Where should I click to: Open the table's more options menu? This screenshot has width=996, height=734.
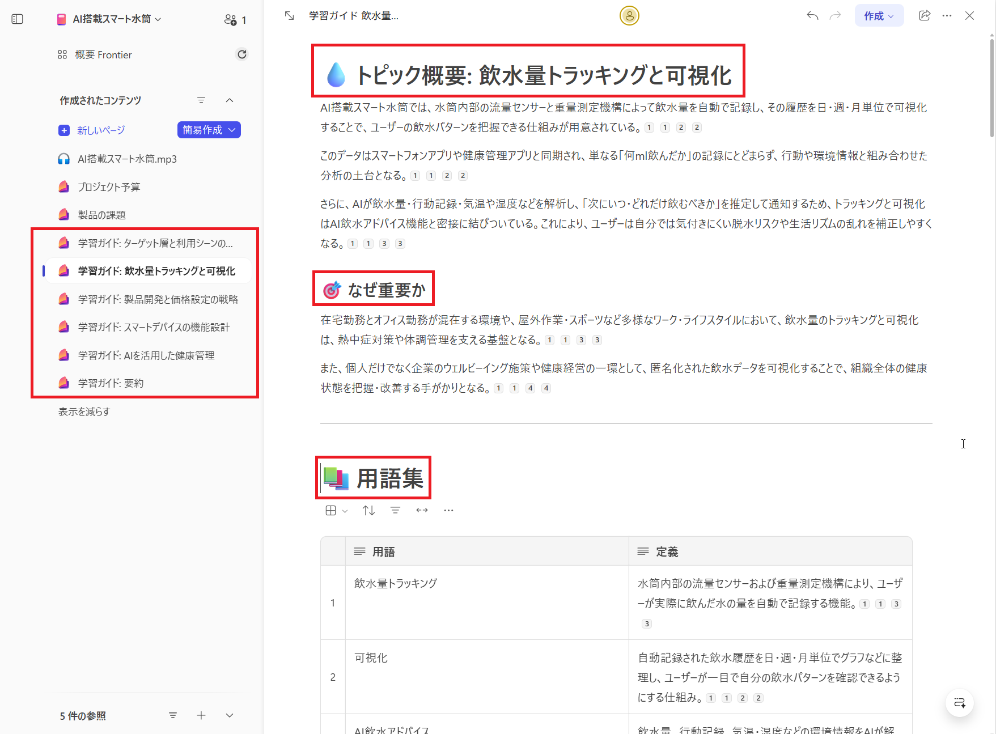(448, 510)
